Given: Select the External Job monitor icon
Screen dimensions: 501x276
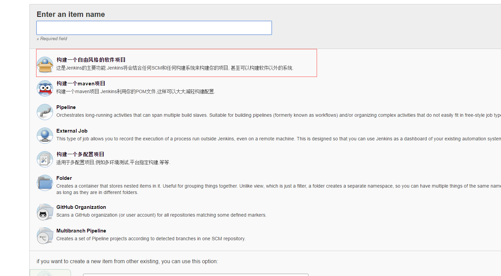Looking at the screenshot, I should pyautogui.click(x=45, y=136).
